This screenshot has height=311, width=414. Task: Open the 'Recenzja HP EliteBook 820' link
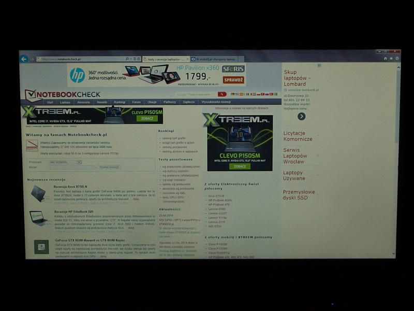73,211
